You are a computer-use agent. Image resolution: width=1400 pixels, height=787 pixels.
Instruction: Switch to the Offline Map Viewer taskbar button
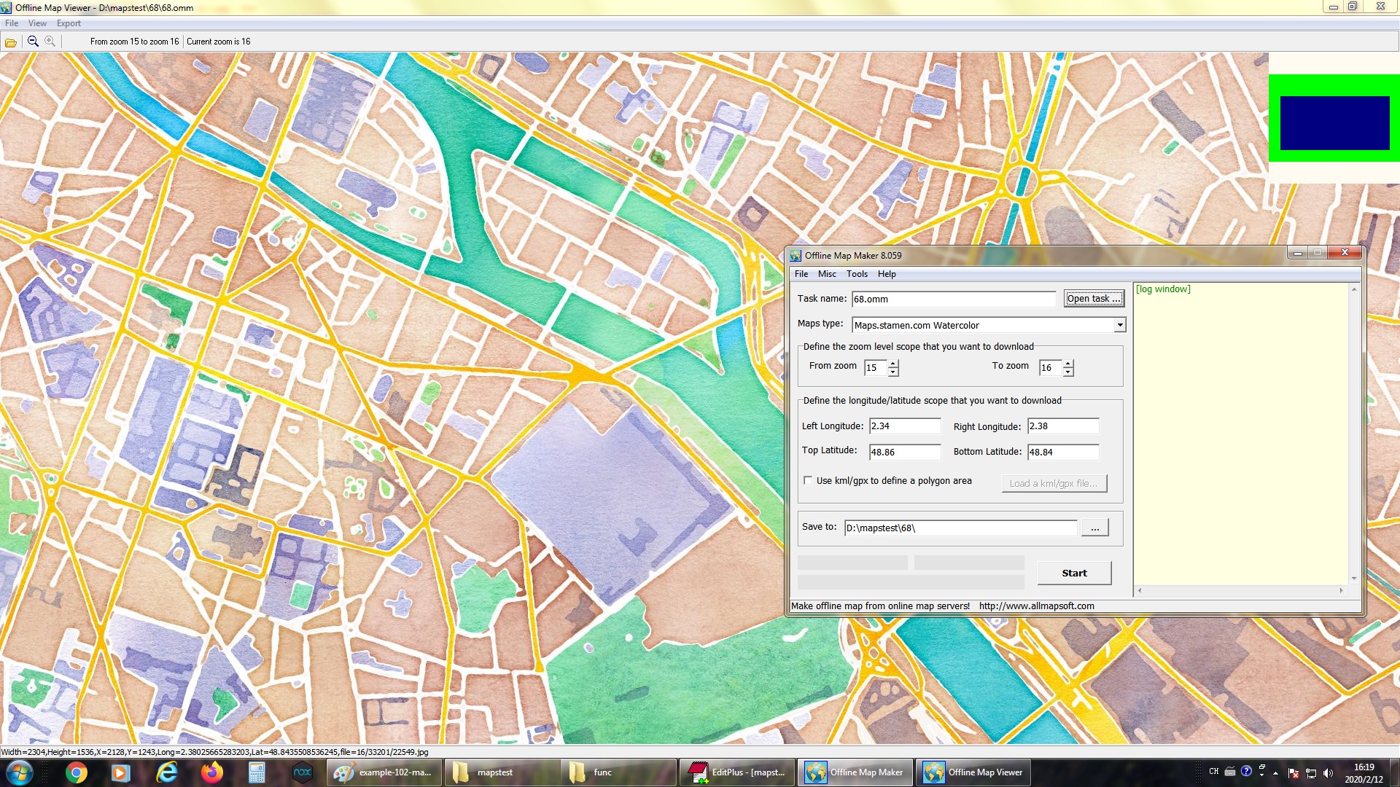[x=973, y=772]
